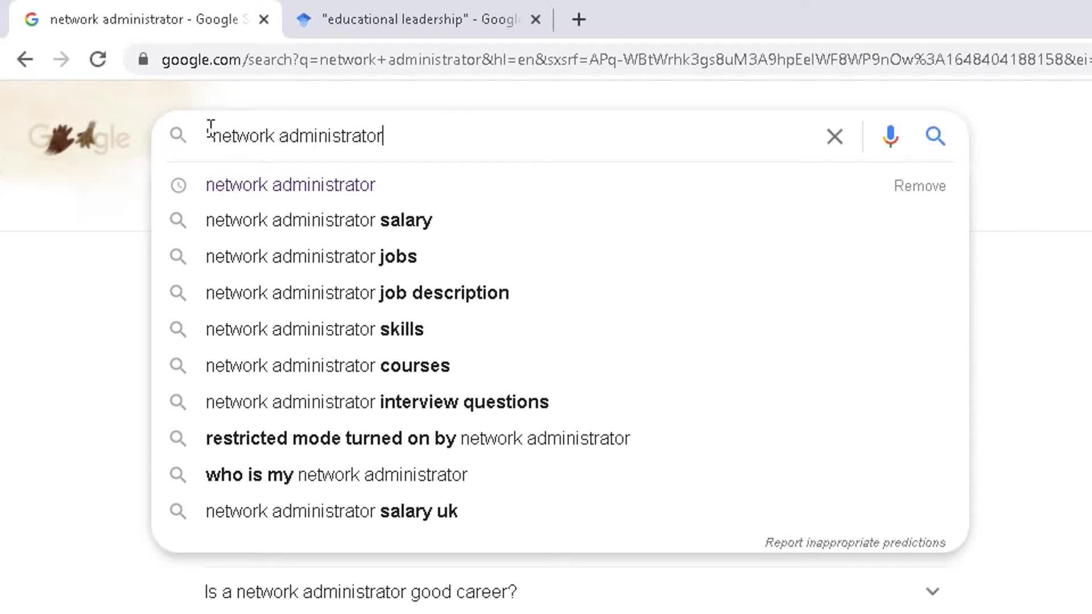Click the padlock site info icon
This screenshot has width=1092, height=614.
tap(143, 59)
